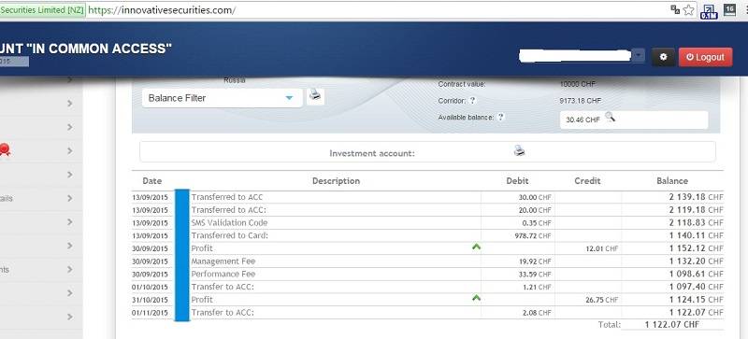Click the Debit column header
748x339 pixels.
click(518, 181)
